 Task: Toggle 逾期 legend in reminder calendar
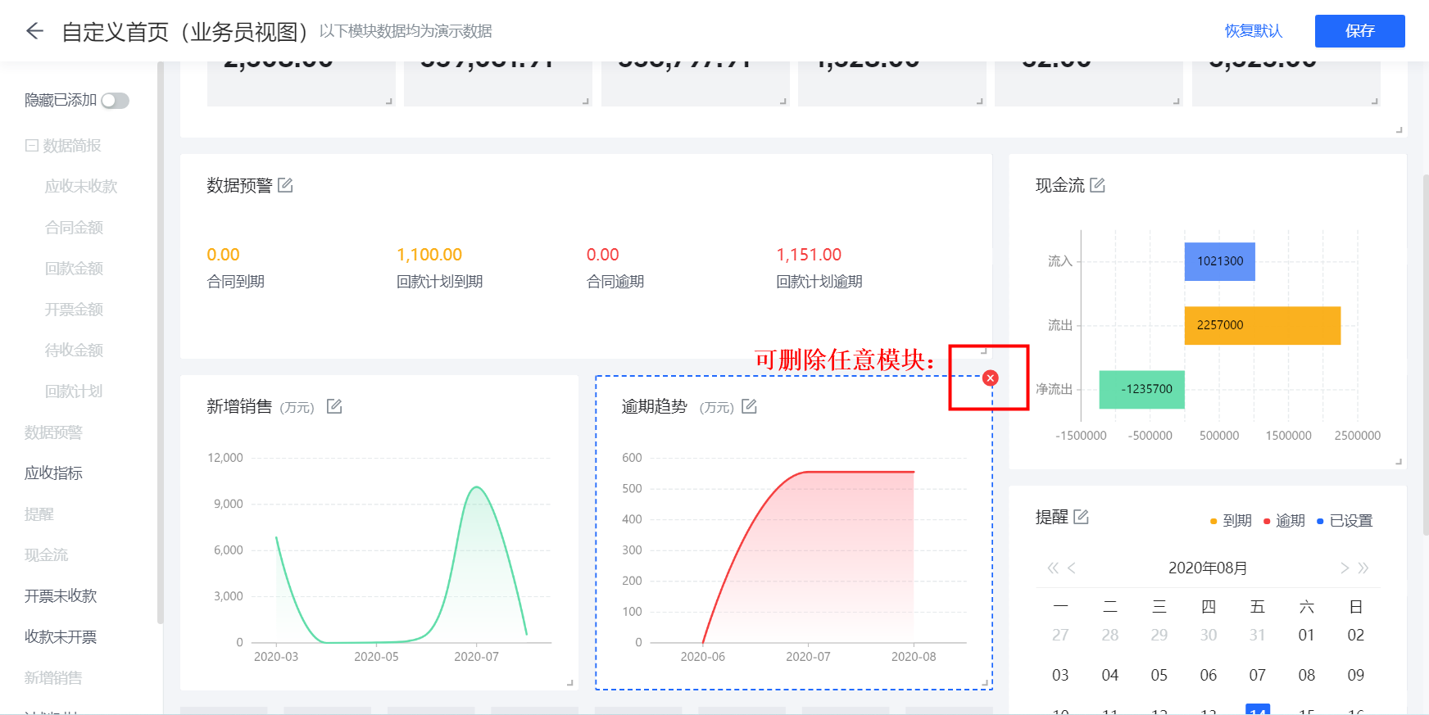pyautogui.click(x=1284, y=521)
